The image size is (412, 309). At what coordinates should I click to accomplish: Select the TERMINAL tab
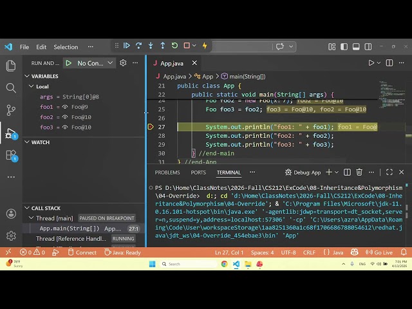tap(229, 173)
